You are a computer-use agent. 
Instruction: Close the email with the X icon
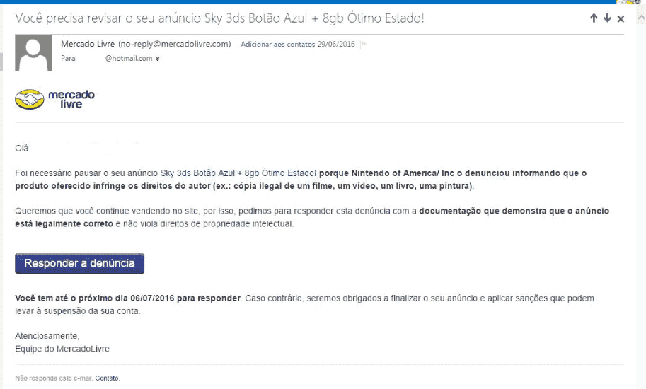pos(621,19)
